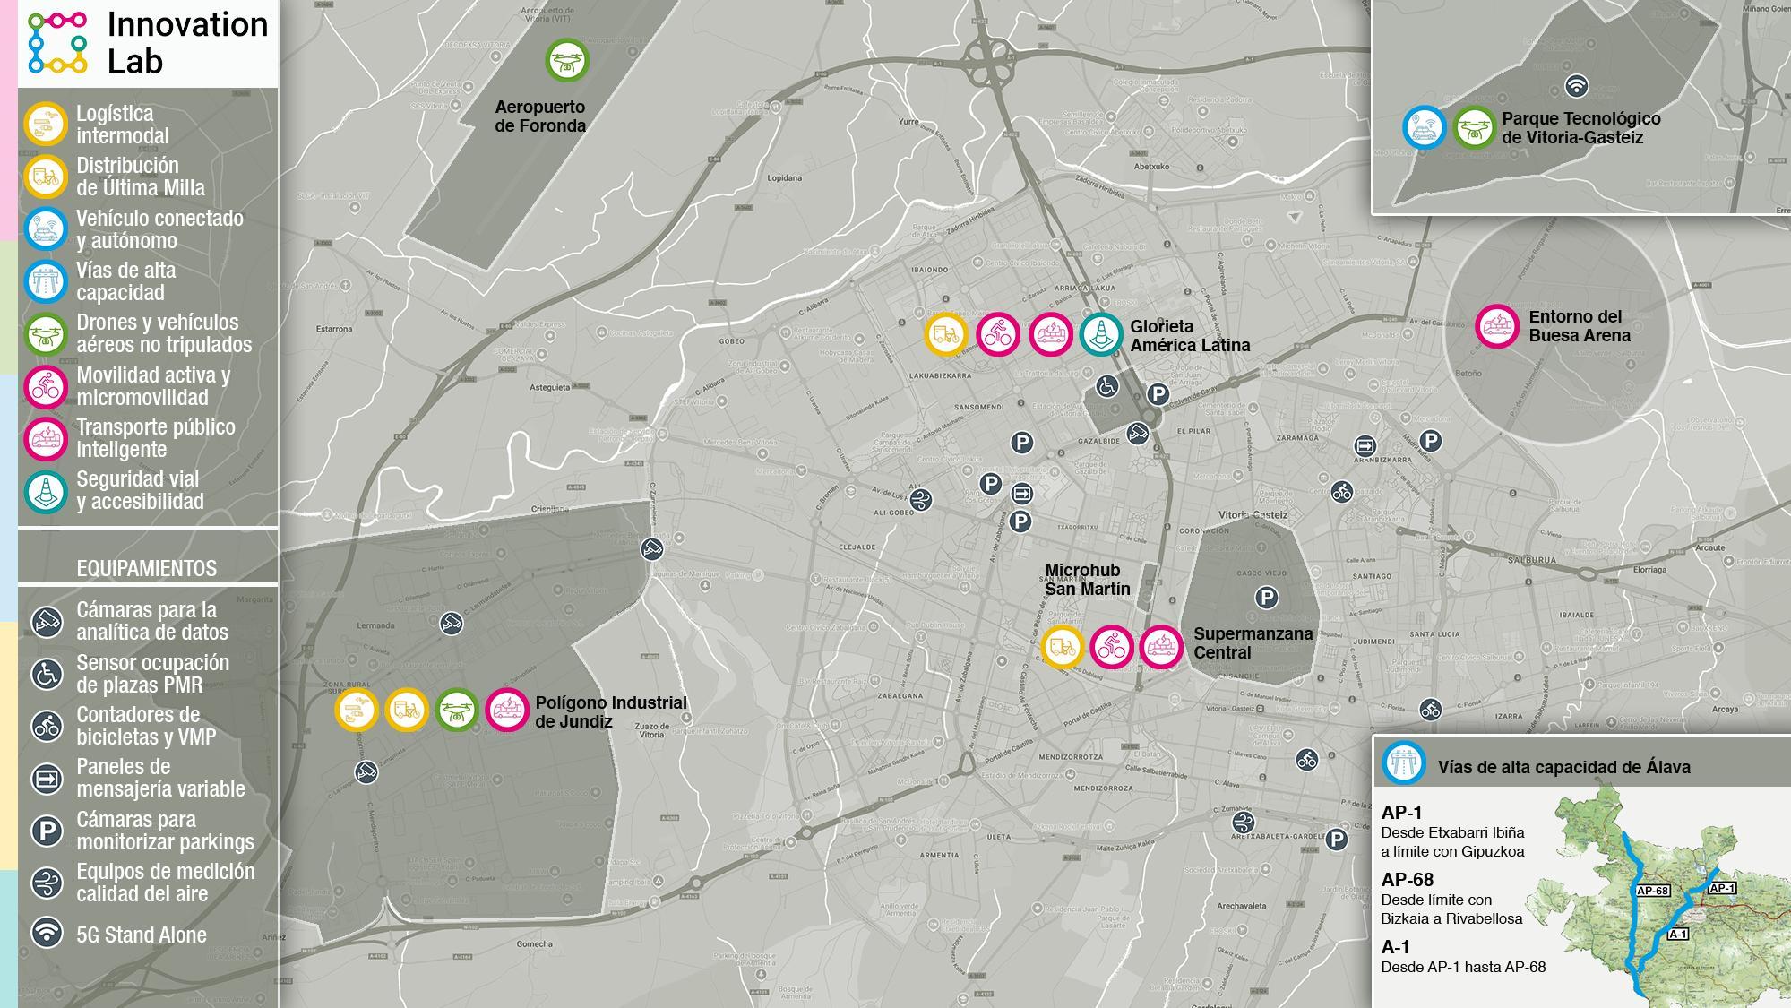The image size is (1791, 1008).
Task: Click the drone icon at Polígono Industrial de Jundiz
Action: (x=457, y=711)
